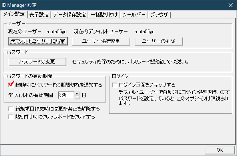
Task: Close the ID Manager 設定 dialog
Action: click(x=231, y=5)
